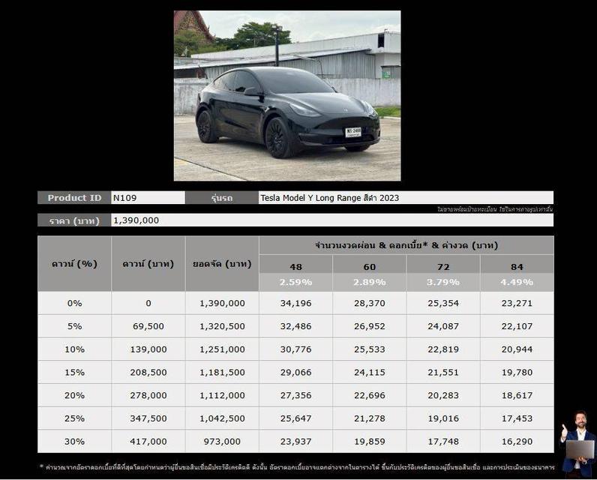Click the 2.89% interest rate cell
This screenshot has width=597, height=480.
click(369, 282)
